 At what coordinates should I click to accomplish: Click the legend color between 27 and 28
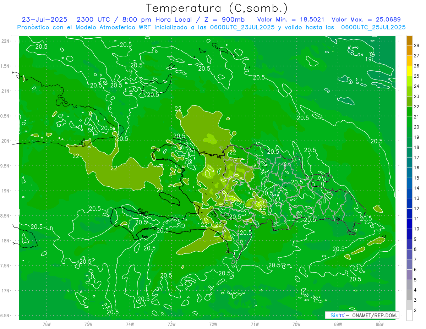tap(409, 50)
